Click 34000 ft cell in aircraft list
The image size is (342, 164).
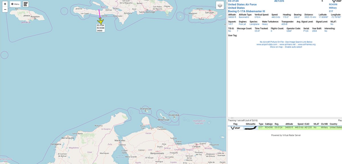click(x=289, y=128)
